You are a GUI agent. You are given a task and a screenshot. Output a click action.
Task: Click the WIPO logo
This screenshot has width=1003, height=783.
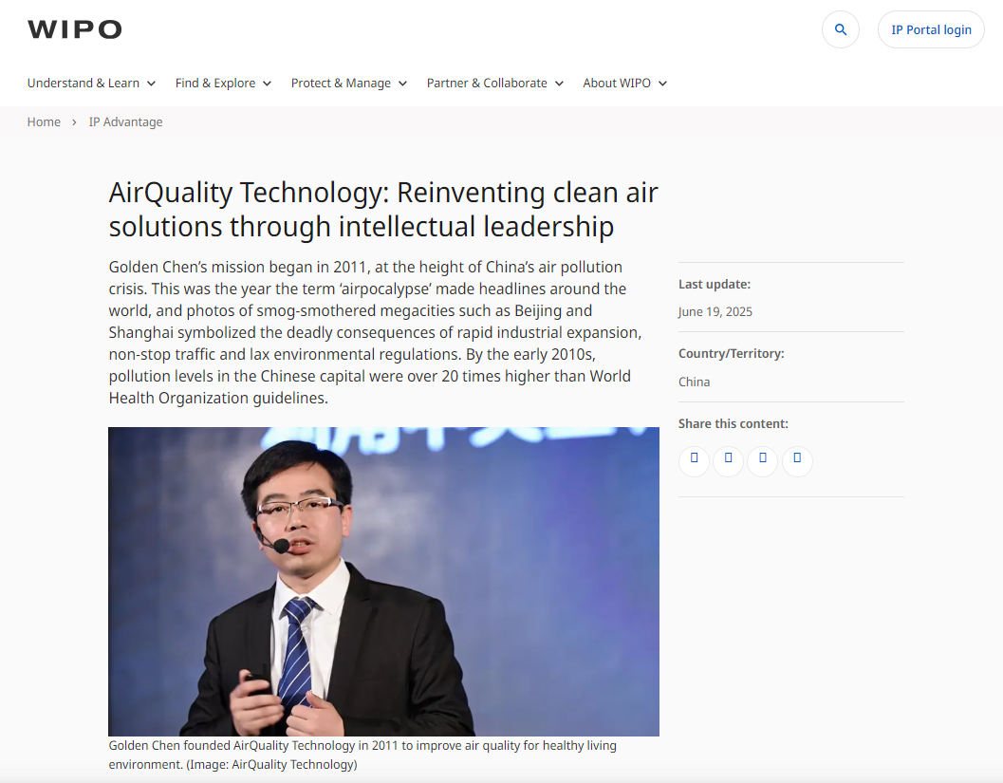click(74, 29)
